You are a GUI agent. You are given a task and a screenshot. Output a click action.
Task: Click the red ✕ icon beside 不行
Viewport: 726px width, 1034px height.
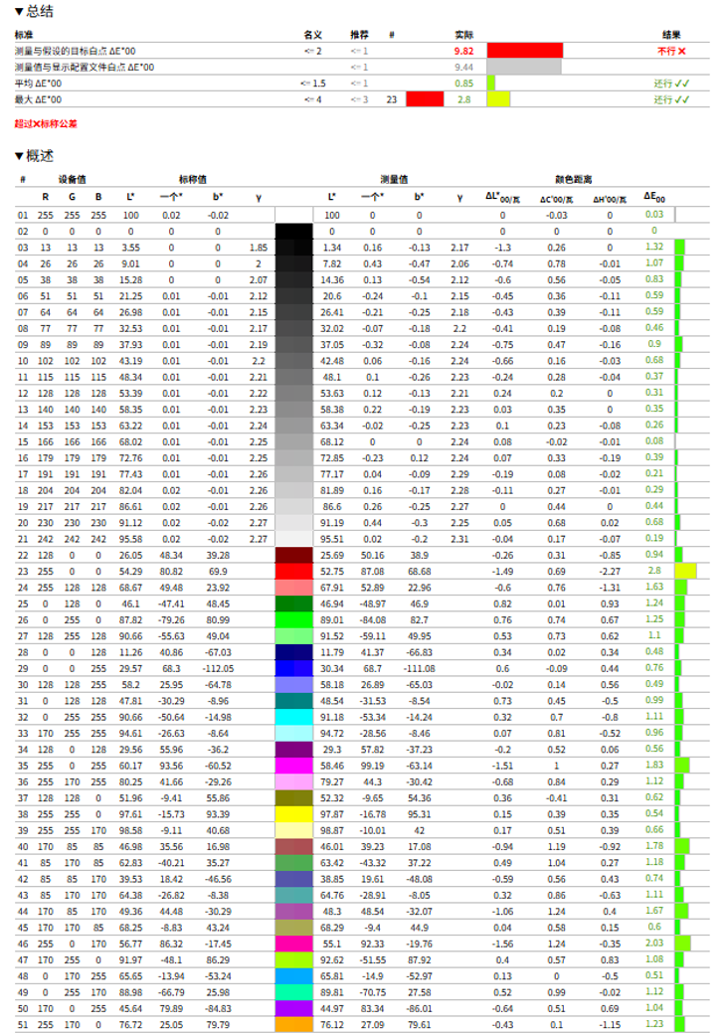pos(682,50)
